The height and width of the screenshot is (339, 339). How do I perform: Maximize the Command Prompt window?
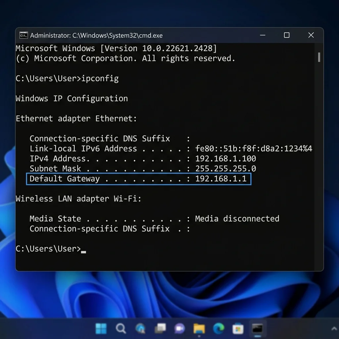click(x=287, y=35)
